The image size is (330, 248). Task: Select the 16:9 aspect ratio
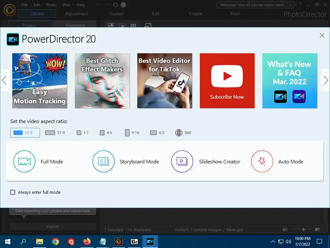(25, 133)
